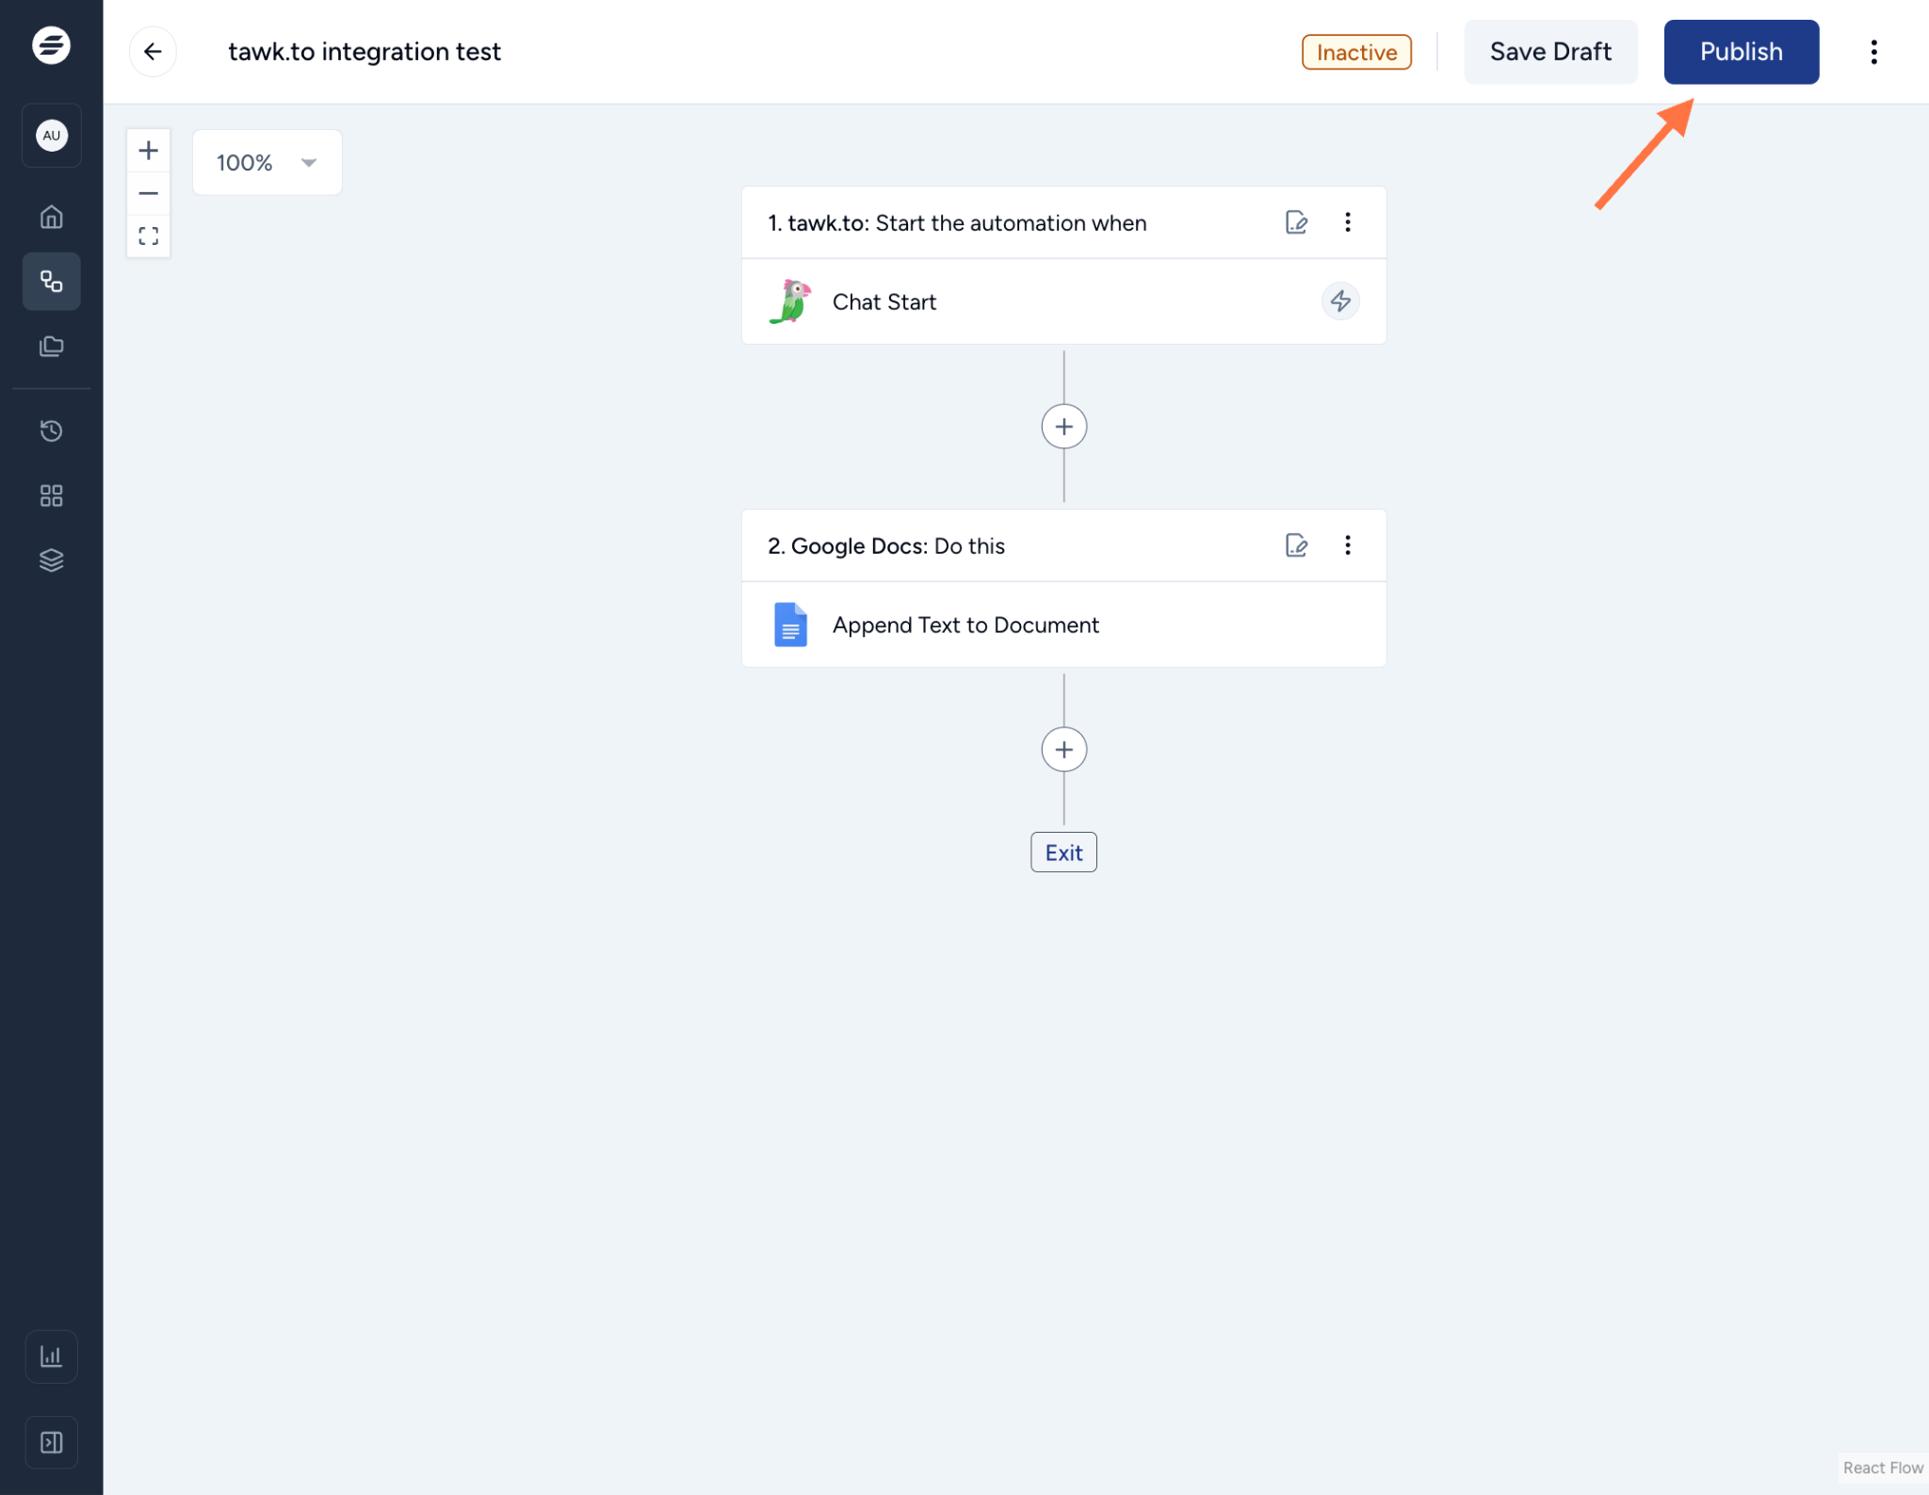This screenshot has height=1495, width=1929.
Task: Open the top-right kebab menu
Action: [1873, 52]
